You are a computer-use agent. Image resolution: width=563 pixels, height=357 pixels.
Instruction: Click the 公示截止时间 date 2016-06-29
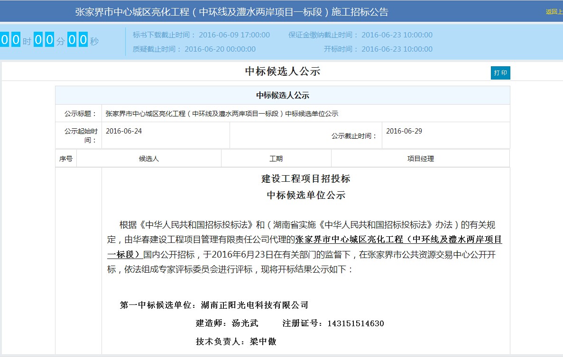(x=404, y=131)
